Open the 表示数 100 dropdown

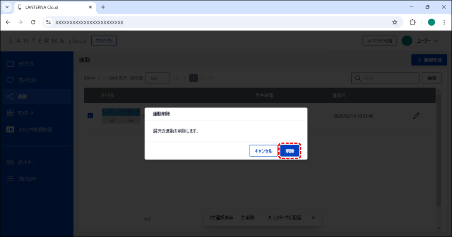(158, 78)
